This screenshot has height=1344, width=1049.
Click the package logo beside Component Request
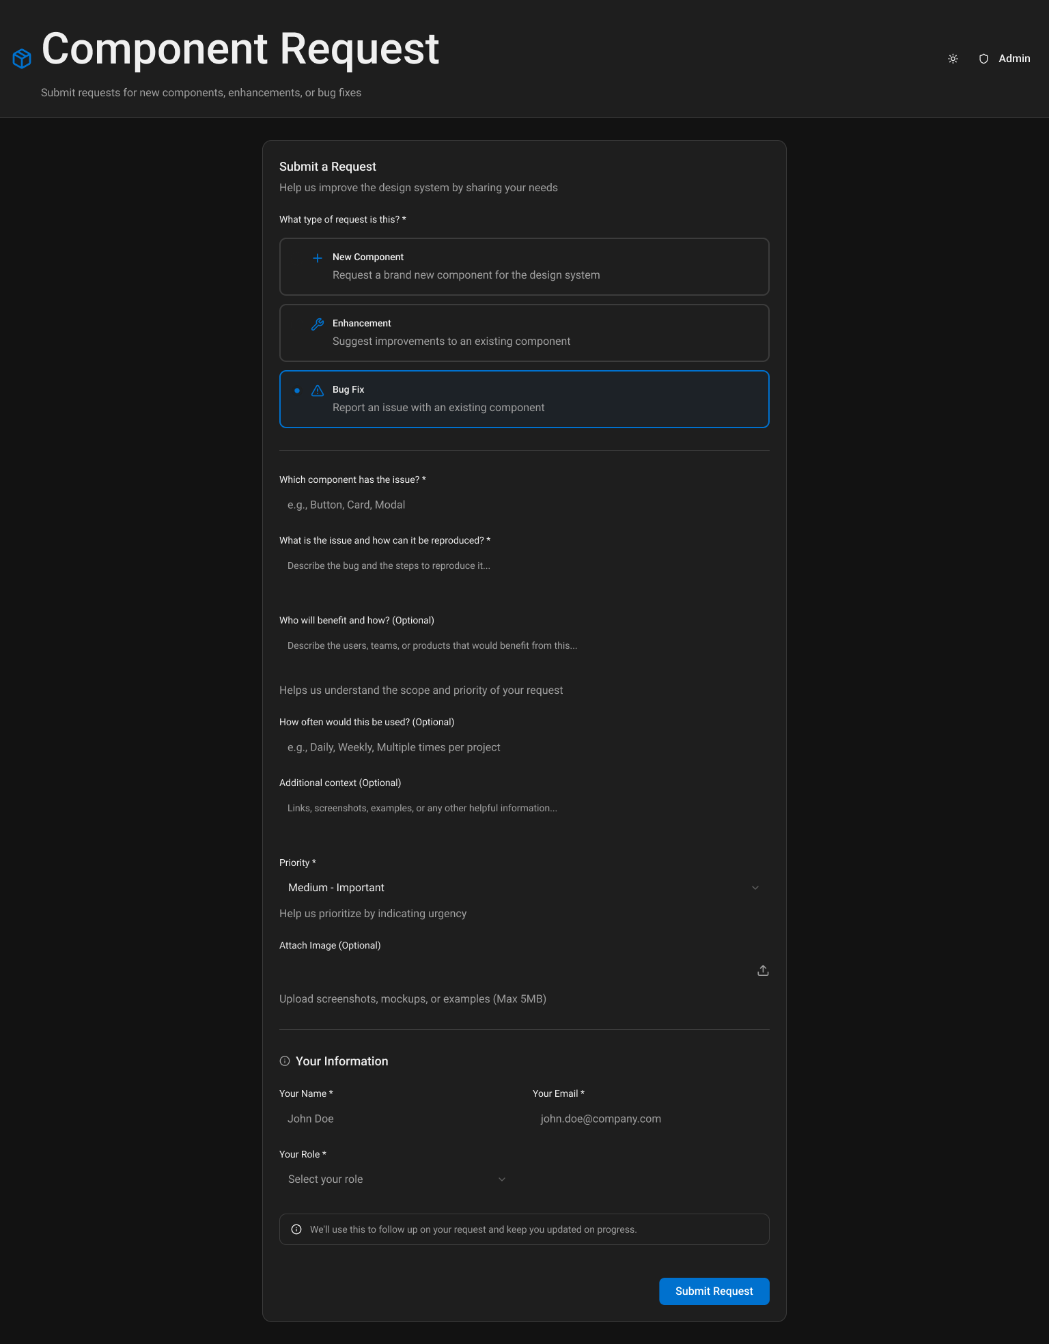(x=23, y=57)
